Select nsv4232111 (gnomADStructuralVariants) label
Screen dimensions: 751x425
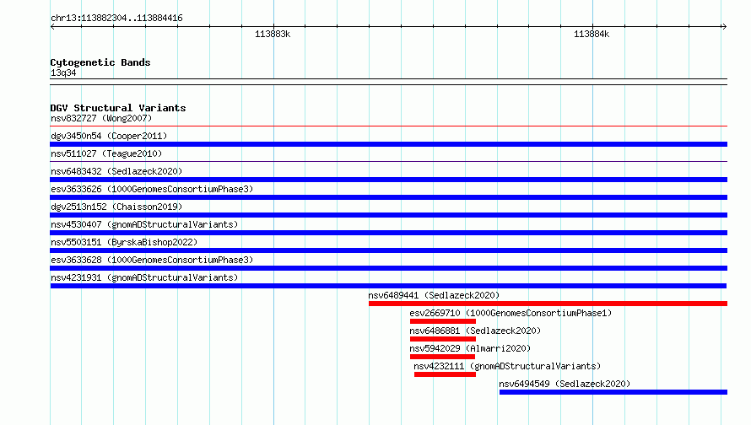pyautogui.click(x=507, y=366)
